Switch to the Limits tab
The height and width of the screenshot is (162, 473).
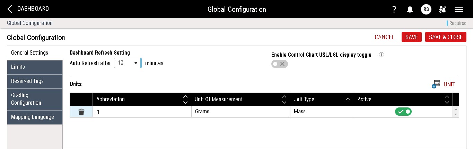click(35, 67)
